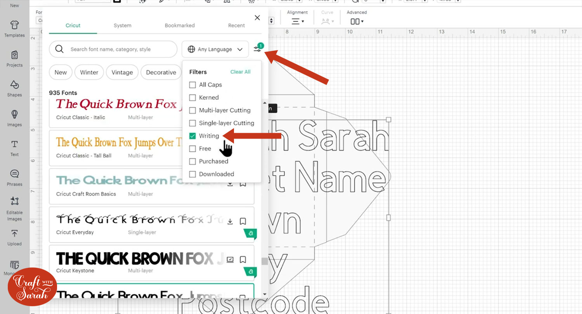Enable the All Caps filter
The height and width of the screenshot is (314, 582).
point(192,85)
